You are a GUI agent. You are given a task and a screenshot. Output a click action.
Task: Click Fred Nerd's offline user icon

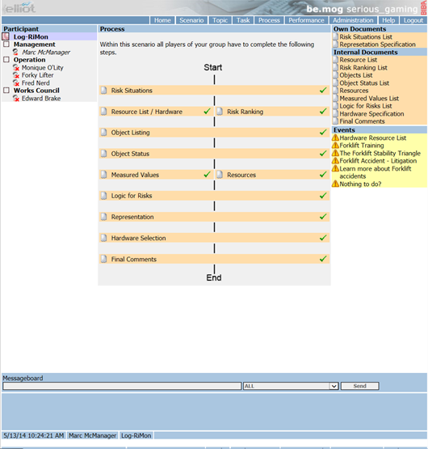coord(16,83)
